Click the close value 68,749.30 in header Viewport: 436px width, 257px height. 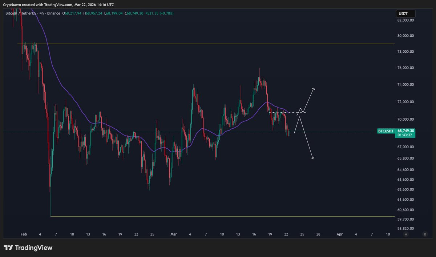135,13
